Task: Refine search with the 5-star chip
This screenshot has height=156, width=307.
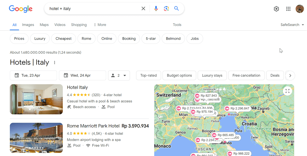Action: [x=151, y=38]
